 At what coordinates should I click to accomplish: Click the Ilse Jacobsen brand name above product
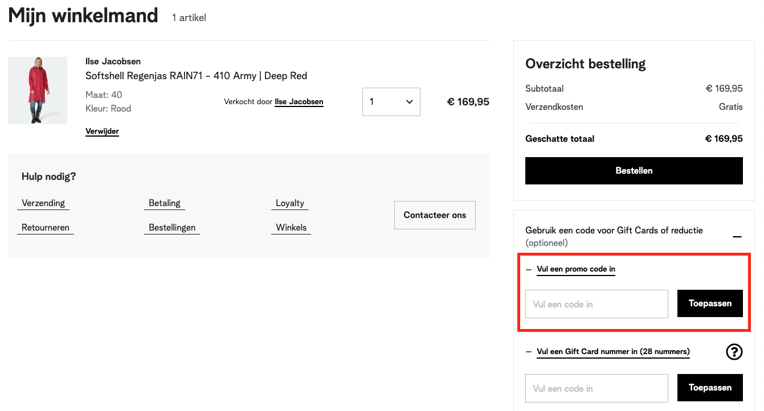(x=113, y=61)
